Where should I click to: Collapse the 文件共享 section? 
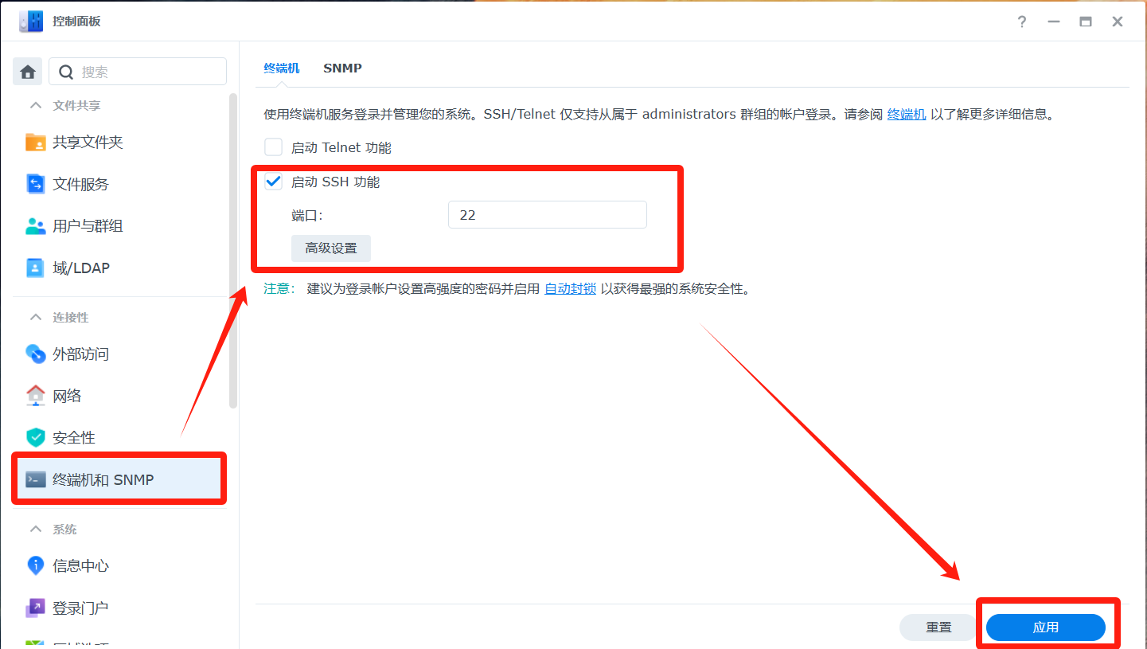point(36,105)
